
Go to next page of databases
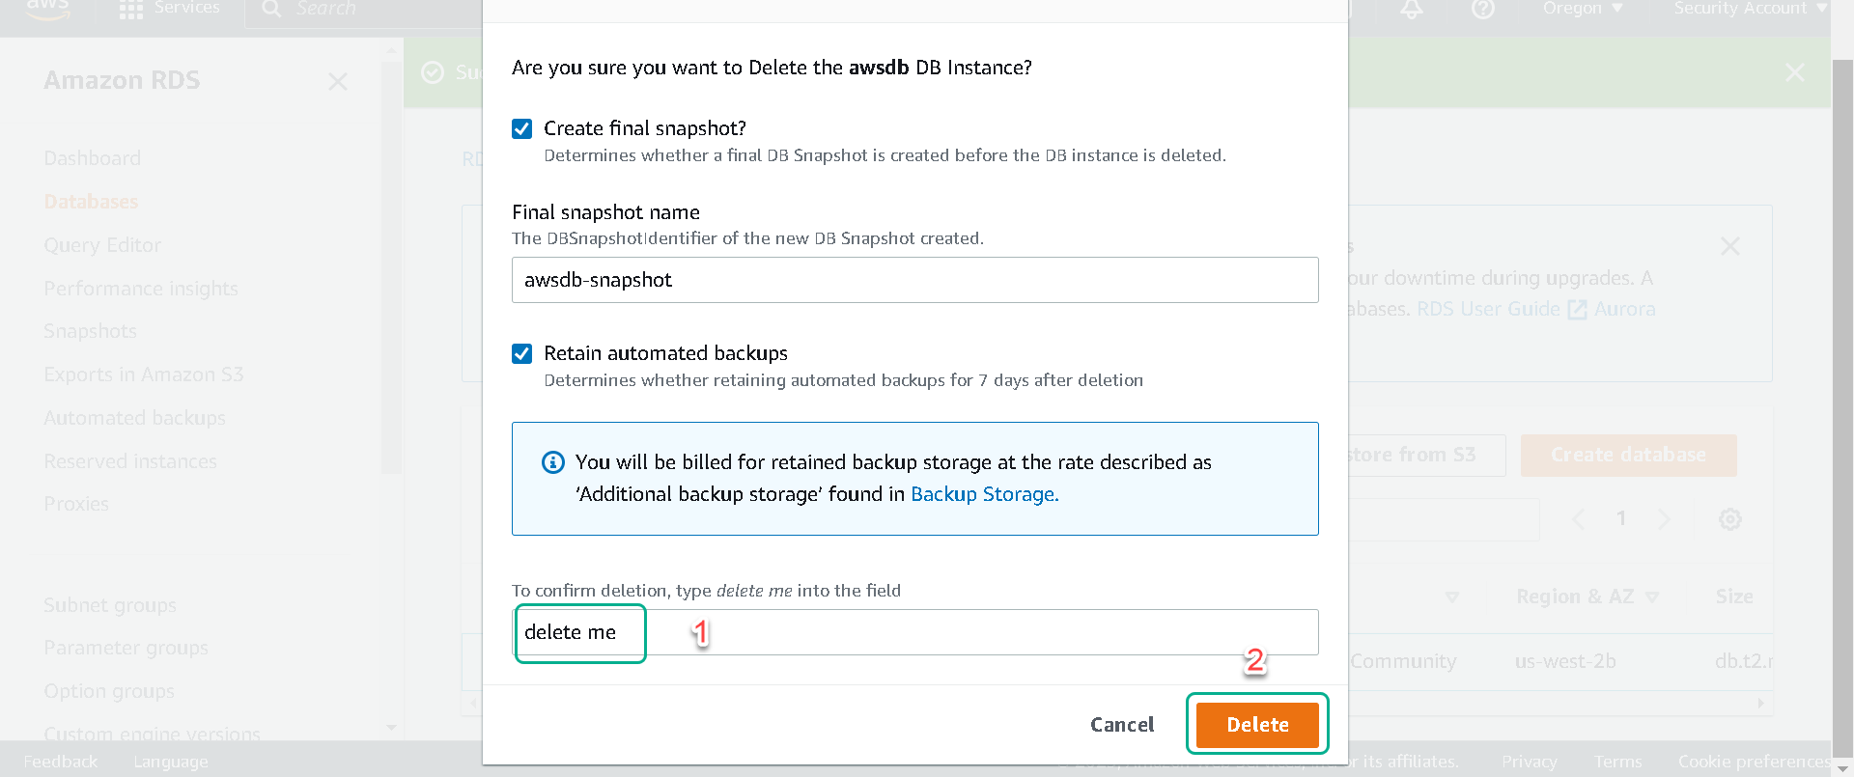[1663, 519]
